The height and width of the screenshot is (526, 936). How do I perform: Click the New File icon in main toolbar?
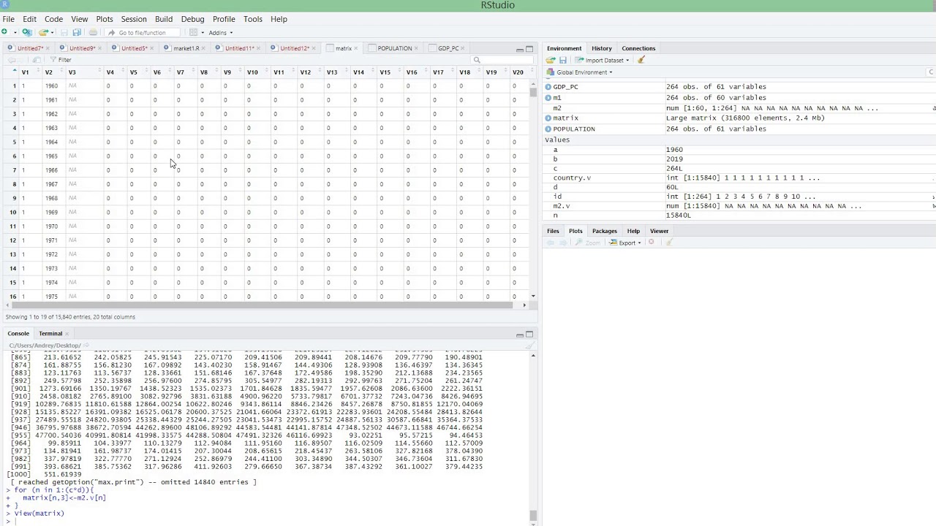pos(4,32)
